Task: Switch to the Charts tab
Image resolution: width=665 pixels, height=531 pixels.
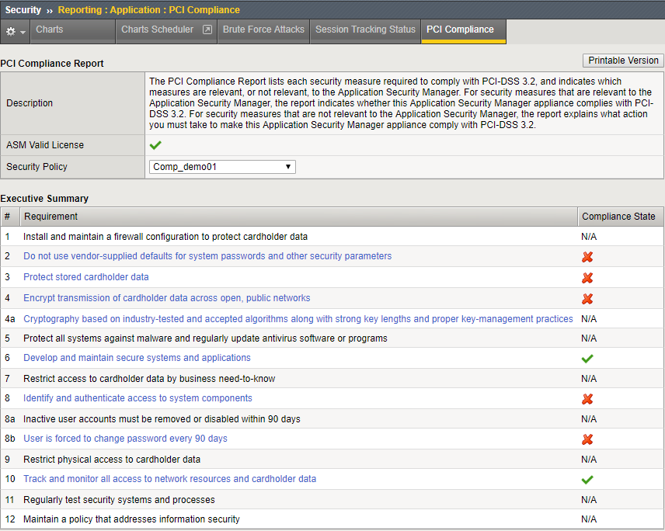Action: 72,31
